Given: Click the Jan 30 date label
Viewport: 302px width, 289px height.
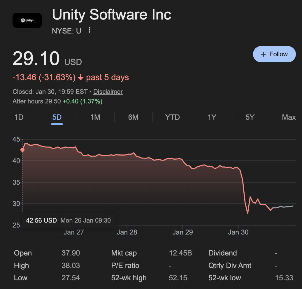Looking at the screenshot, I should tap(238, 232).
